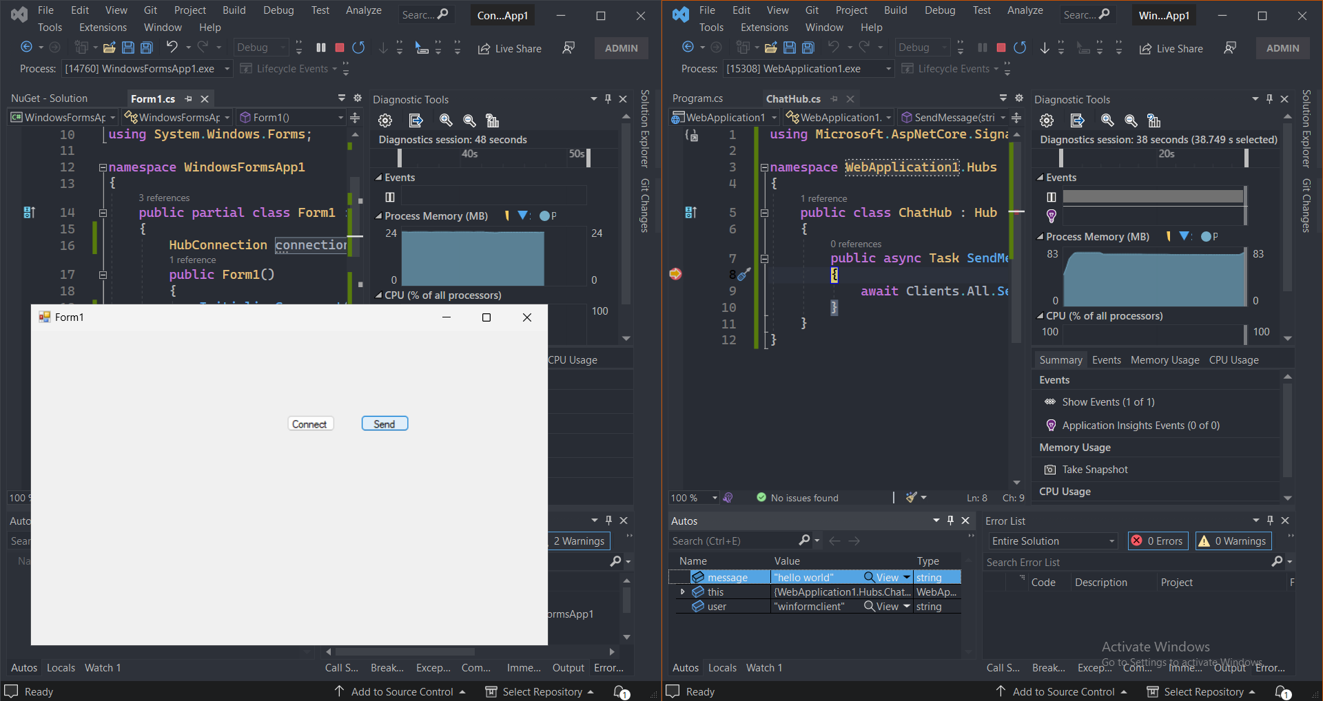Image resolution: width=1323 pixels, height=701 pixels.
Task: Open Process dropdown showing WebApplication1.exe
Action: pos(810,69)
